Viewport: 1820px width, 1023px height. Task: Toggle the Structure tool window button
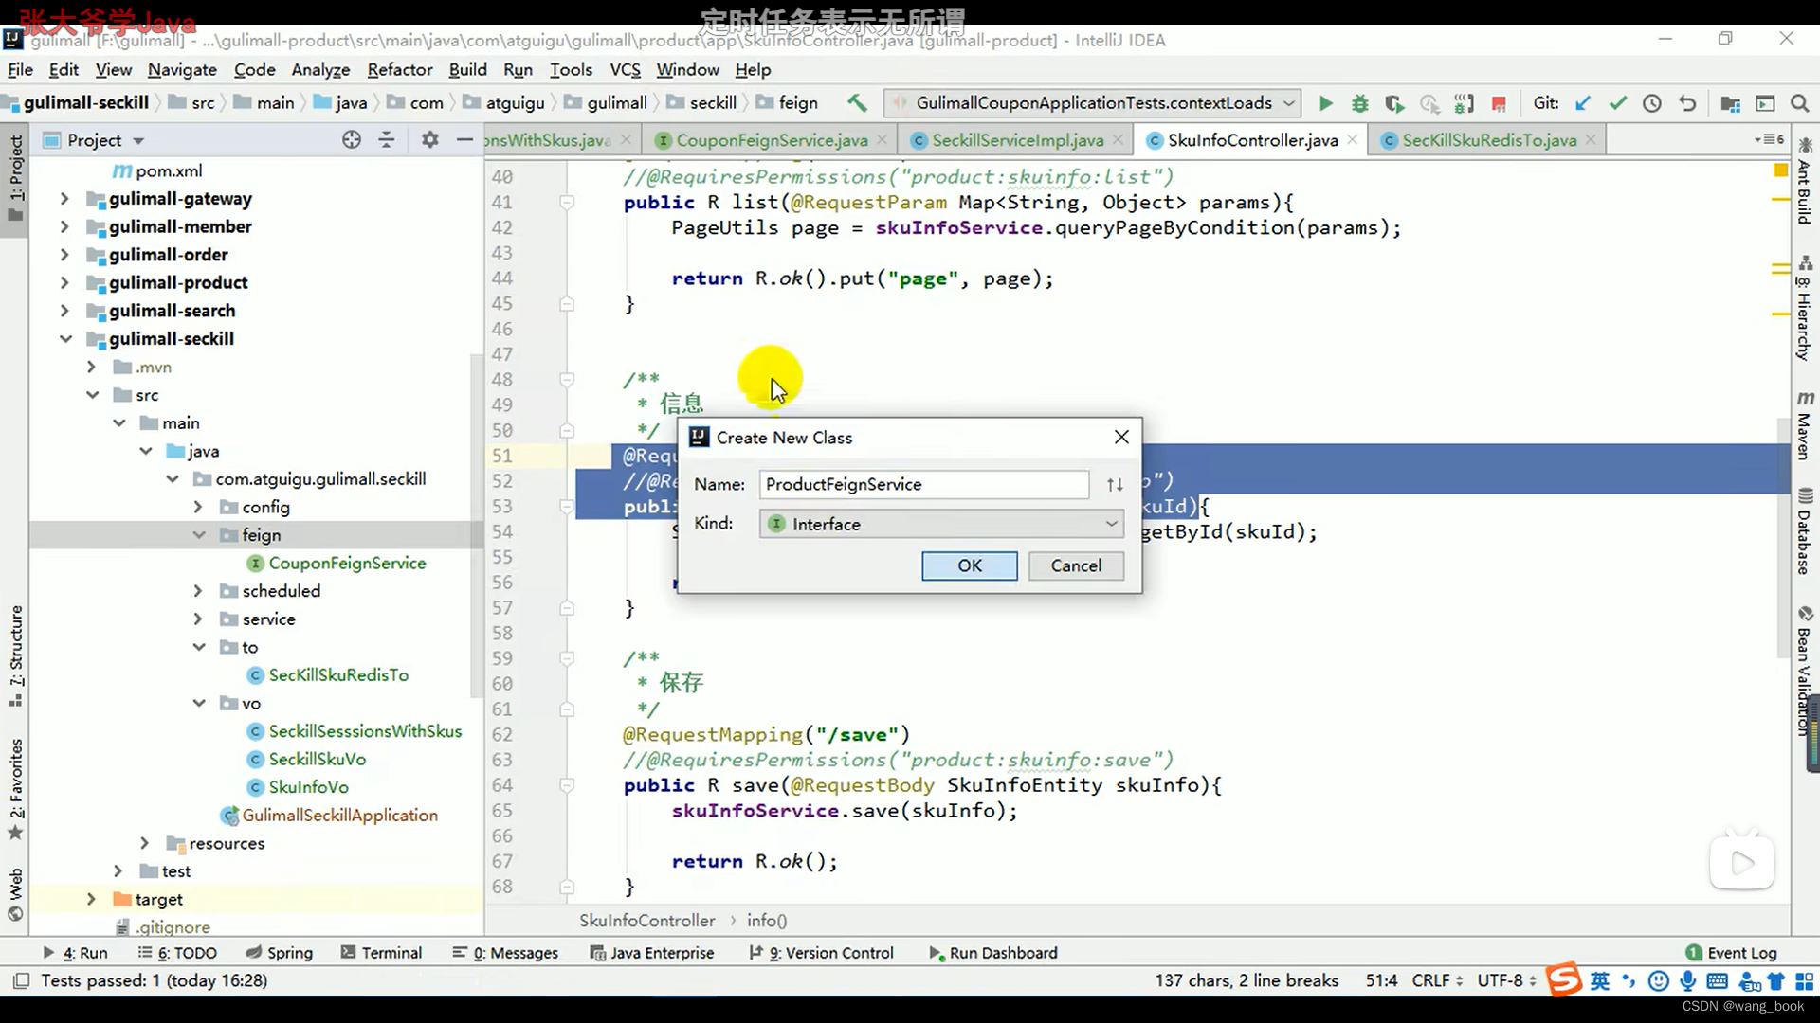16,654
